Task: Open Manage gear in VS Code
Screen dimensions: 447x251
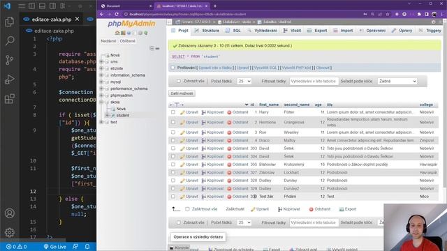Action: (x=9, y=232)
